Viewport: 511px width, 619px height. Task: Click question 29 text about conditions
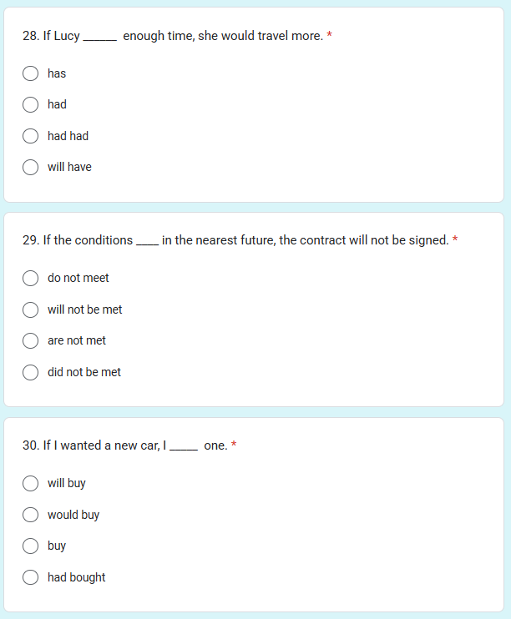[235, 240]
